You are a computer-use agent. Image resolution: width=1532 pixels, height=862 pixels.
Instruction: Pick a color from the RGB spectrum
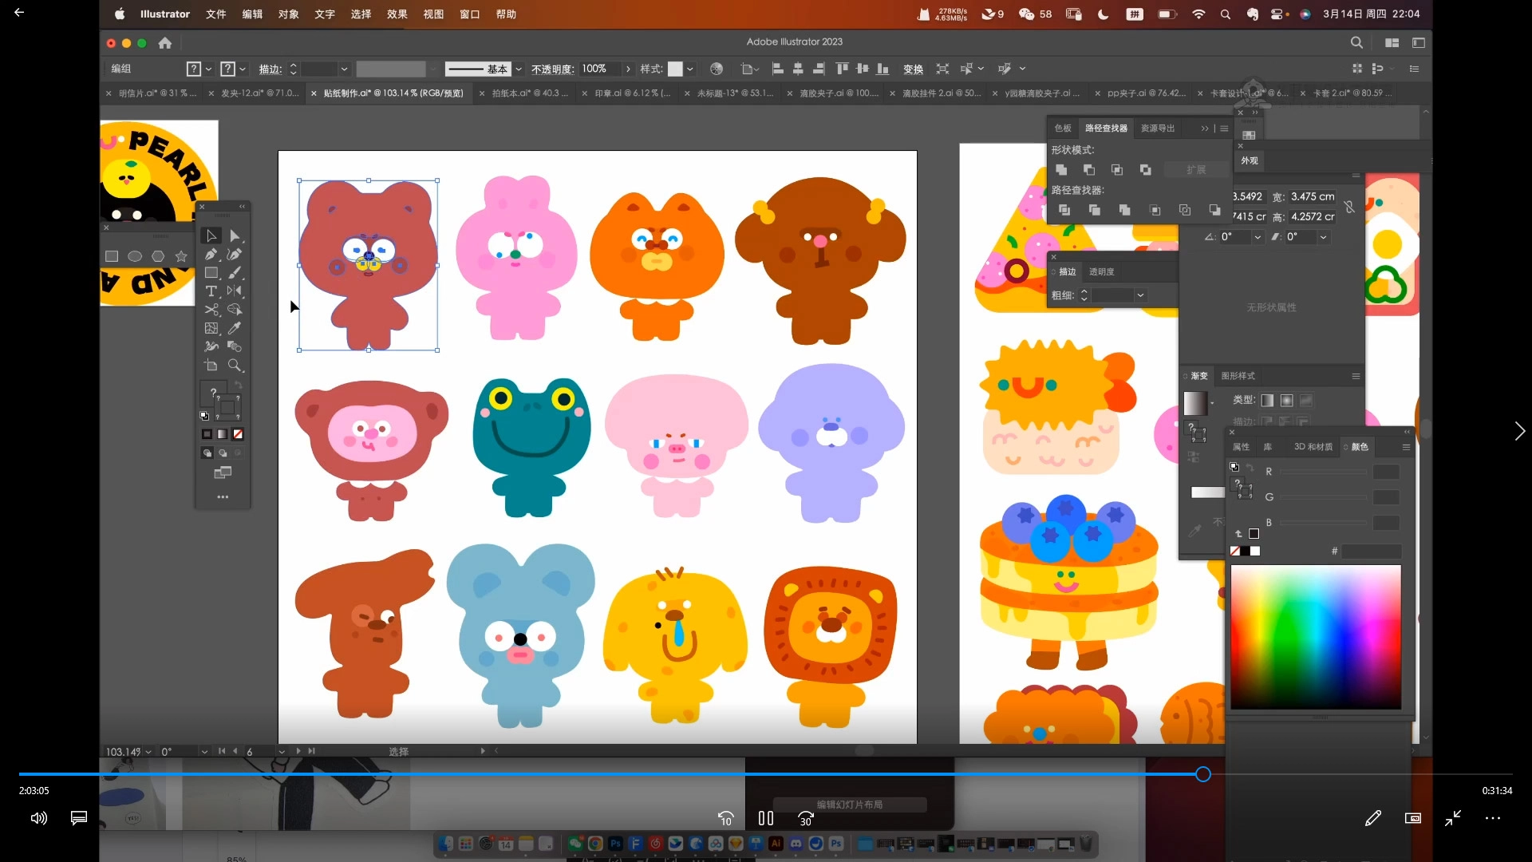click(x=1315, y=636)
